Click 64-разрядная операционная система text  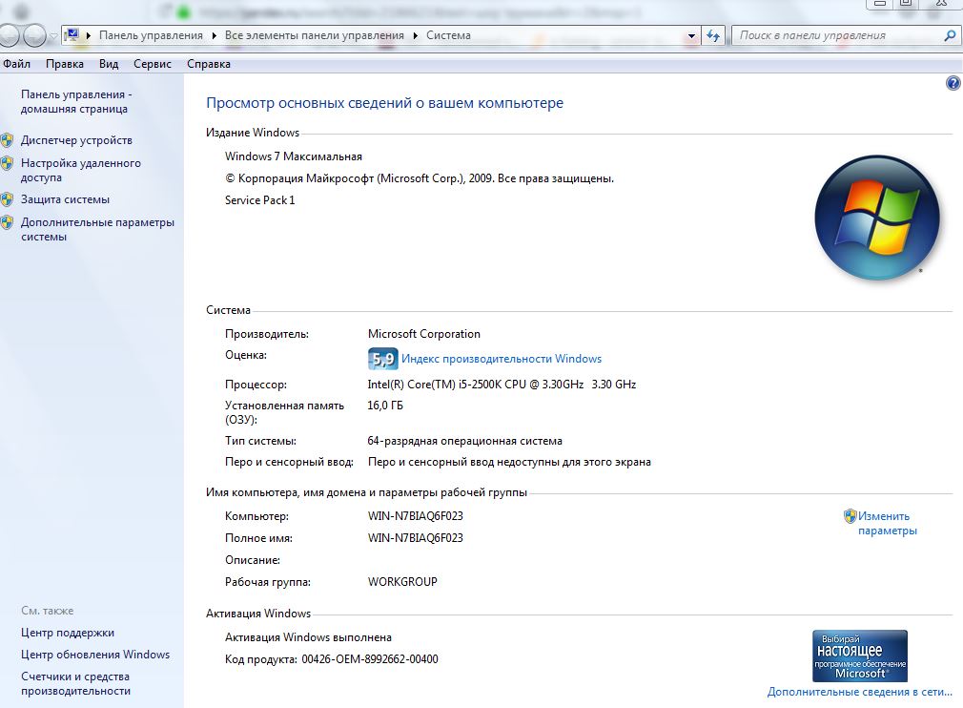(x=465, y=441)
